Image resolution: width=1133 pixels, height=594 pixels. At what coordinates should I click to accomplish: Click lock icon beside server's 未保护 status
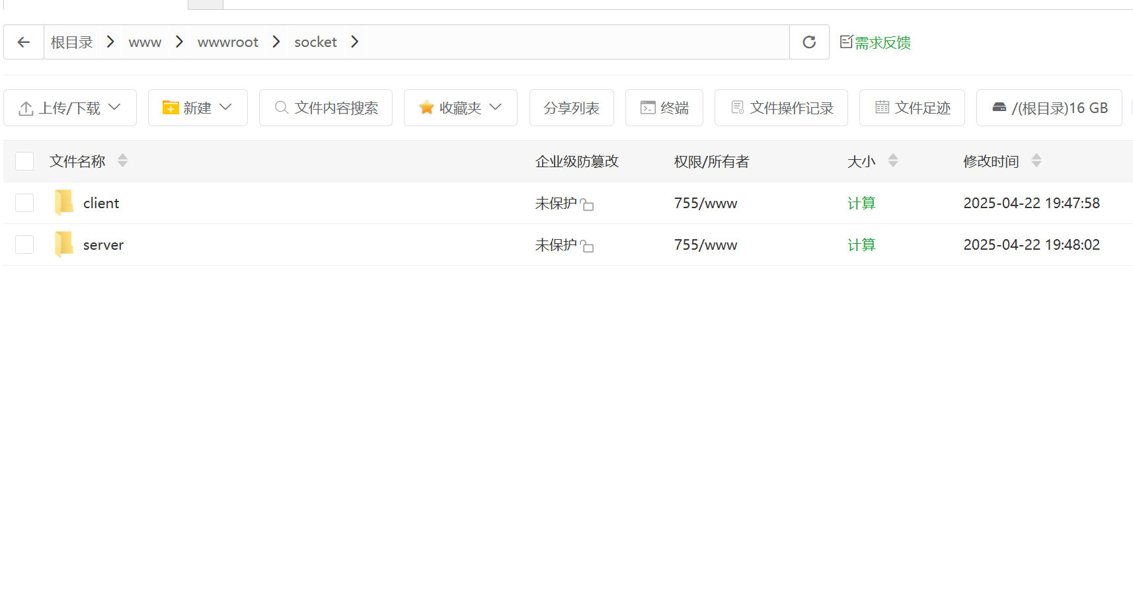[587, 246]
